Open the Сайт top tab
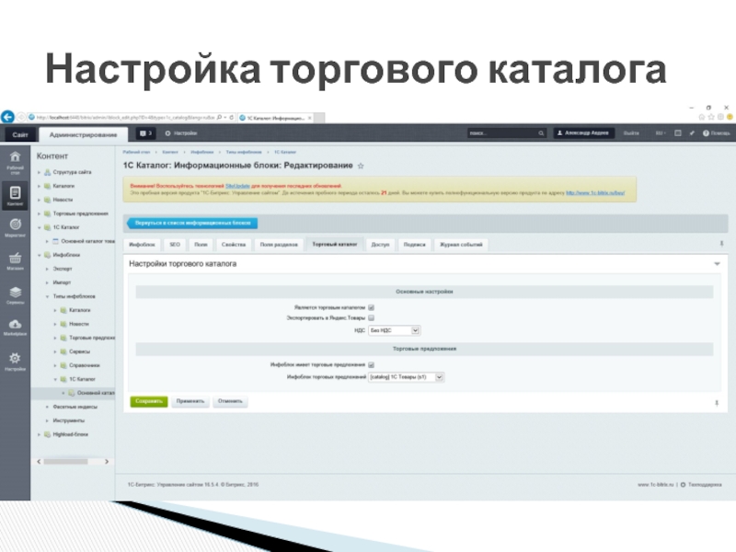This screenshot has width=736, height=552. coord(19,134)
